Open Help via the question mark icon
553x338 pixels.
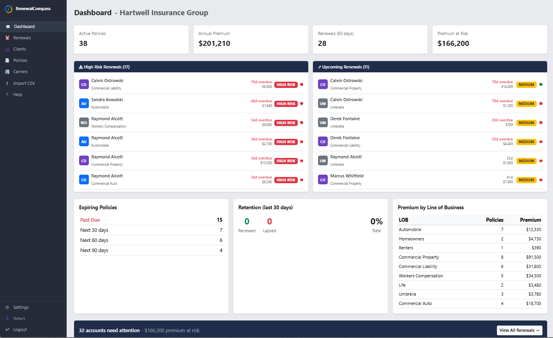click(x=7, y=94)
